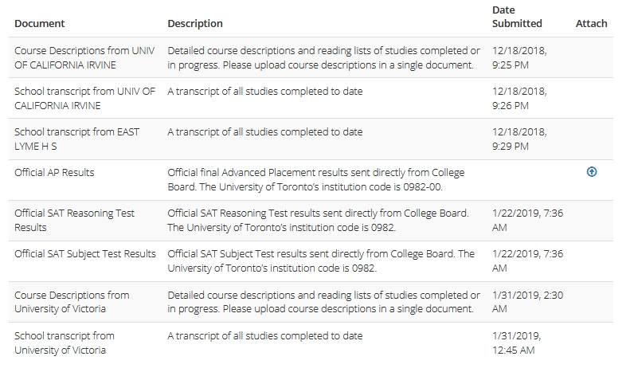Click the 12/18/2018, 9:29 PM submission date
626x376 pixels.
point(519,139)
